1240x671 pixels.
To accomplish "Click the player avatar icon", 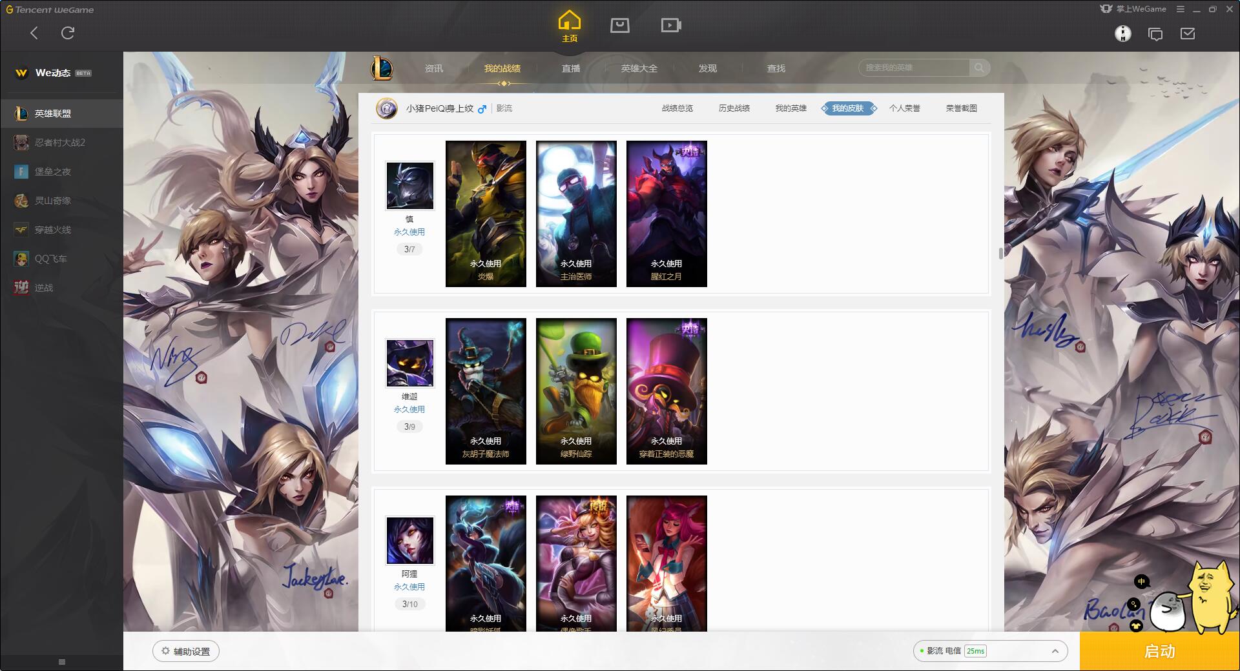I will [x=387, y=108].
